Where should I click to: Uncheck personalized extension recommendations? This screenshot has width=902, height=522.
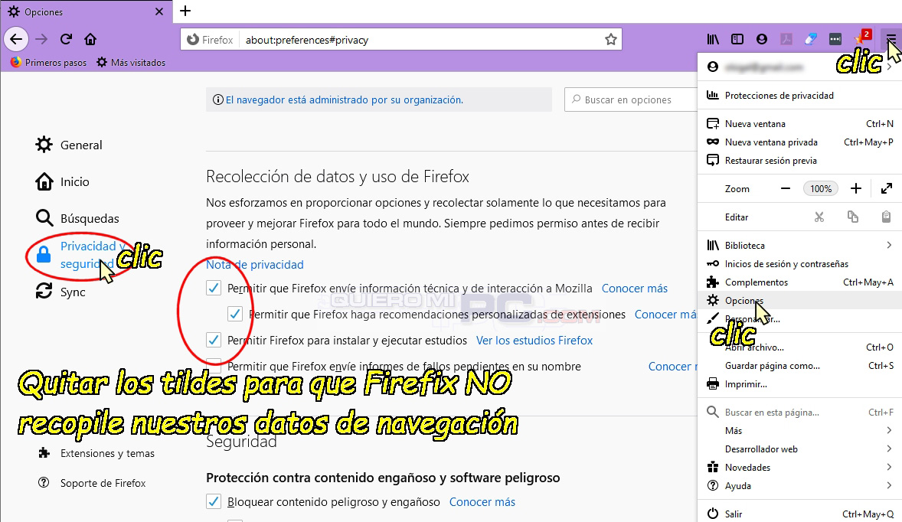point(235,314)
